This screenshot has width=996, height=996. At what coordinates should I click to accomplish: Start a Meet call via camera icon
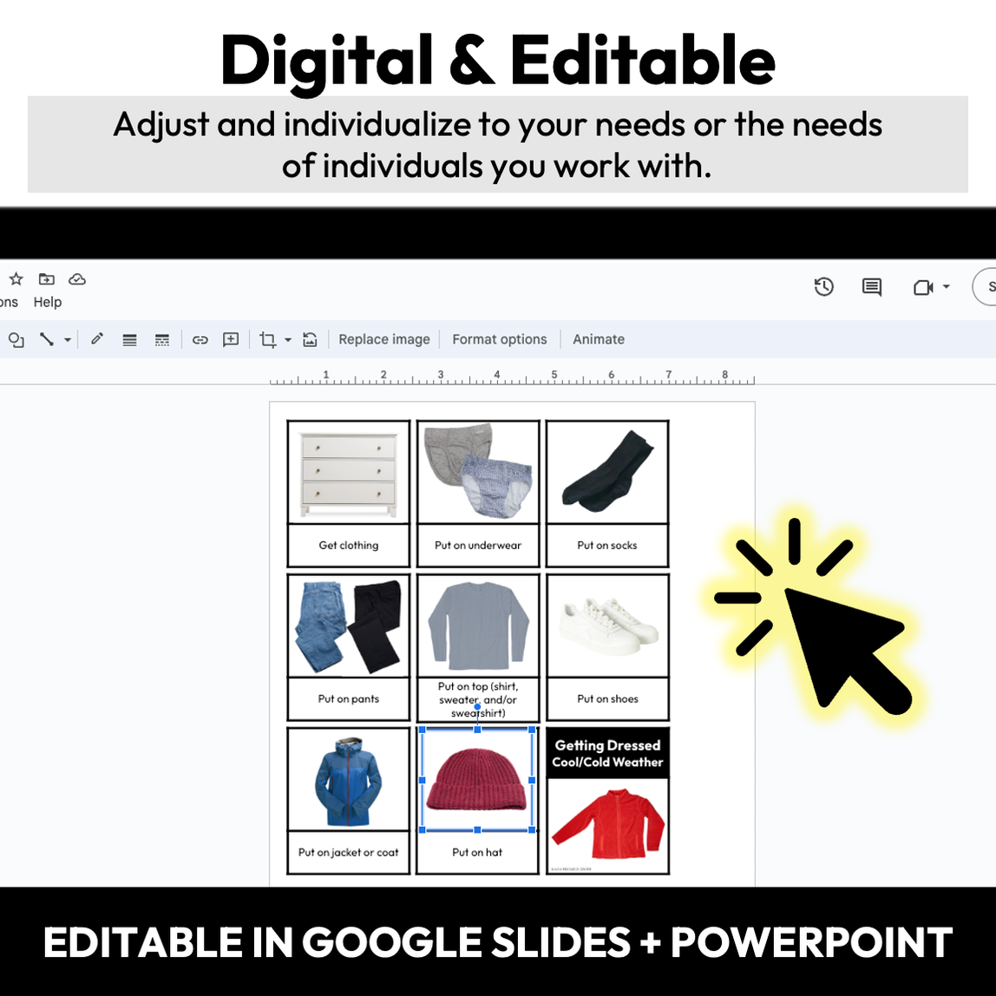click(x=923, y=287)
